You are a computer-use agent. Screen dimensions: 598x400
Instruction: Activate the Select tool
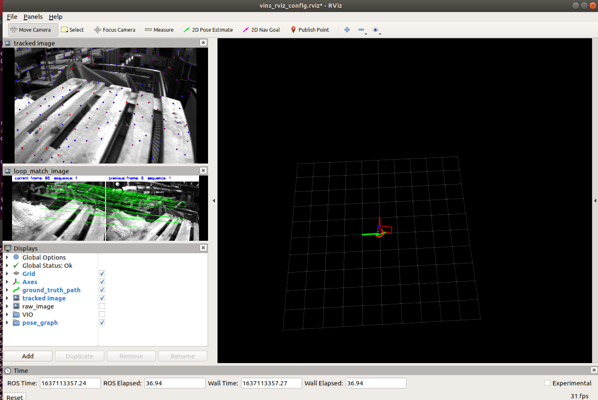[72, 30]
